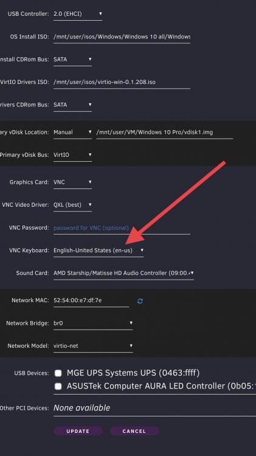Open the USB Controller dropdown

[x=78, y=14]
